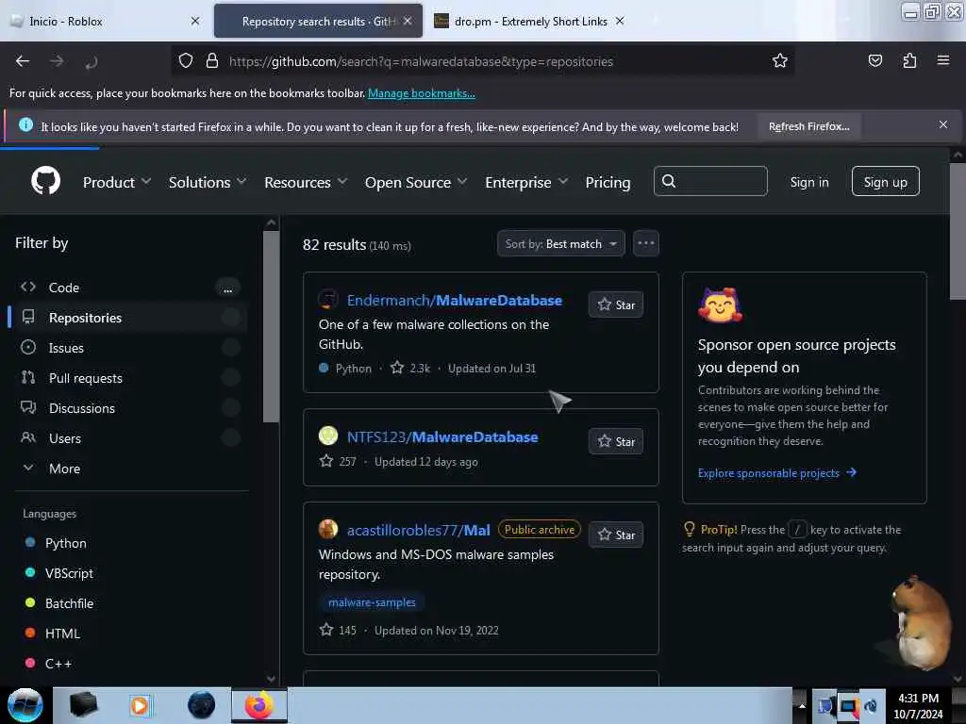The width and height of the screenshot is (966, 724).
Task: Click the Endermanch repository avatar
Action: click(x=327, y=299)
